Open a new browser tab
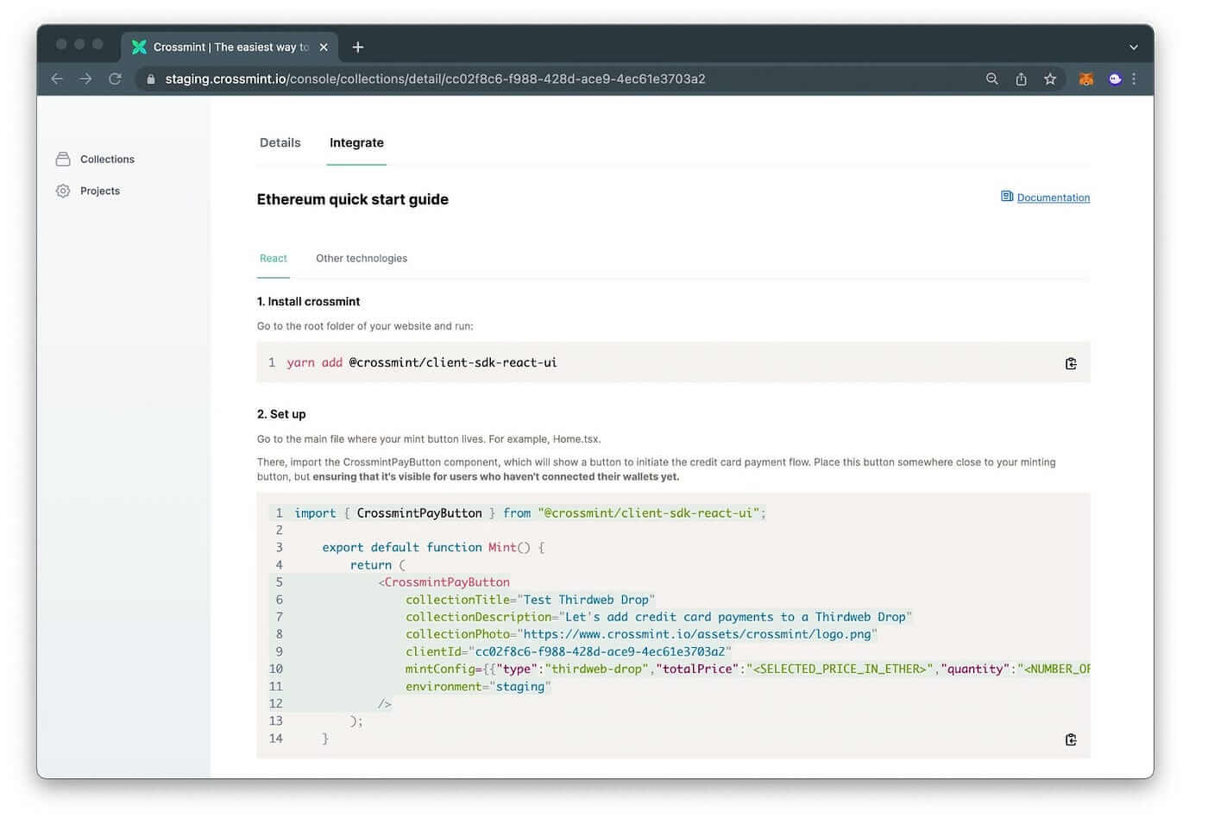The width and height of the screenshot is (1208, 830). pos(358,47)
